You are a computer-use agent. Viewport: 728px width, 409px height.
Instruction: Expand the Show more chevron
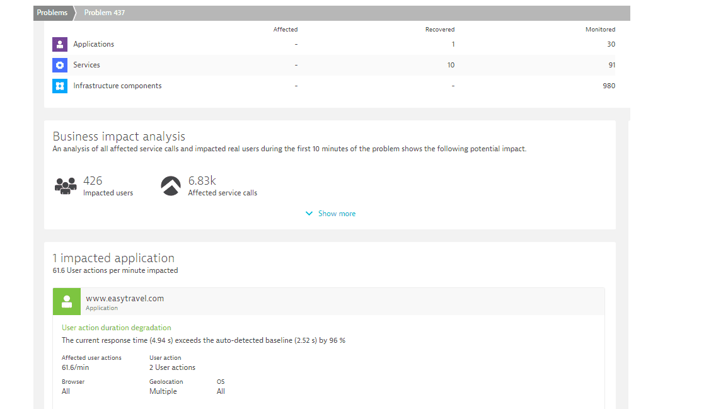(309, 214)
